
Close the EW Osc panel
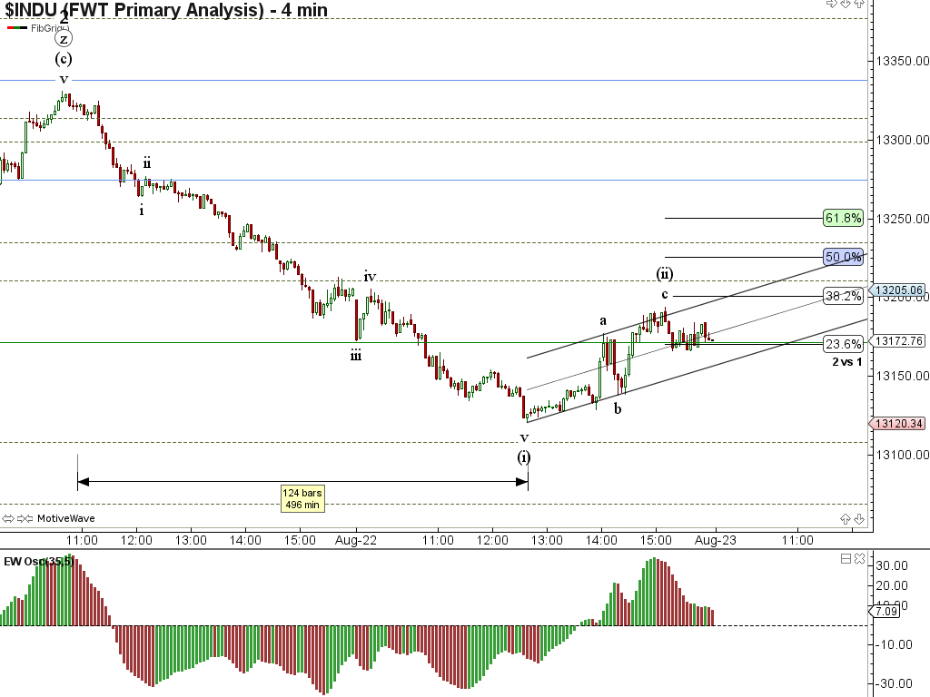click(859, 558)
